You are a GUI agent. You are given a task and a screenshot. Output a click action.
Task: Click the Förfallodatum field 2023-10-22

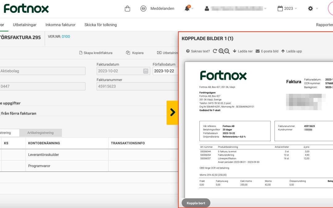click(x=165, y=71)
